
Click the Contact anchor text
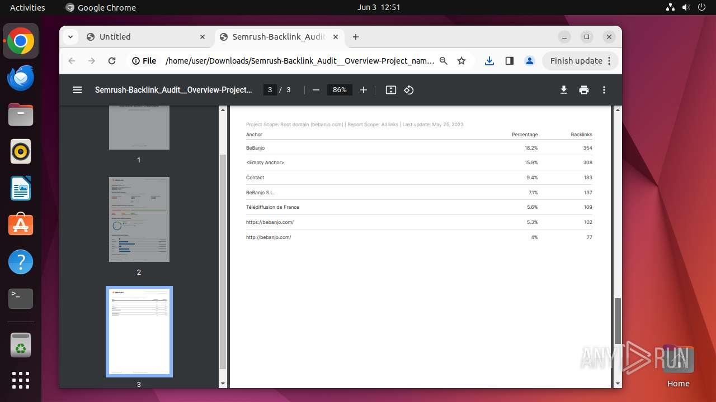click(x=255, y=178)
